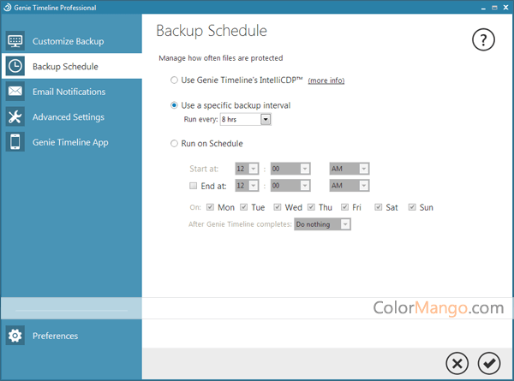Viewport: 514px width, 381px height.
Task: Switch to Genie Timeline App page
Action: 70,142
